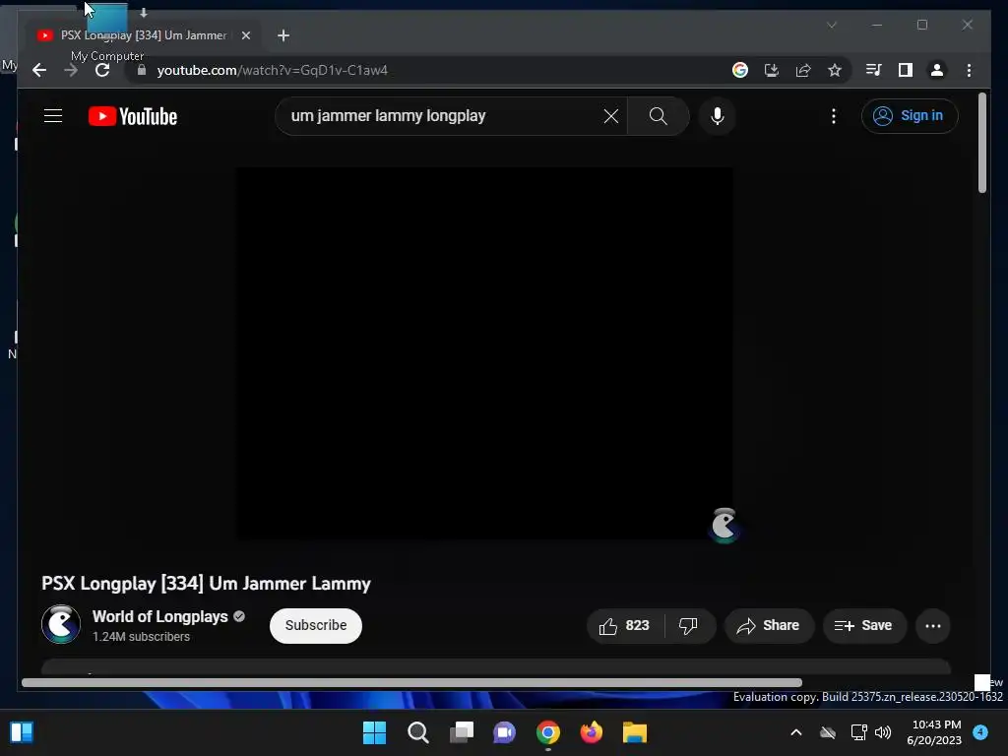Launch Chat from the taskbar

pos(505,732)
